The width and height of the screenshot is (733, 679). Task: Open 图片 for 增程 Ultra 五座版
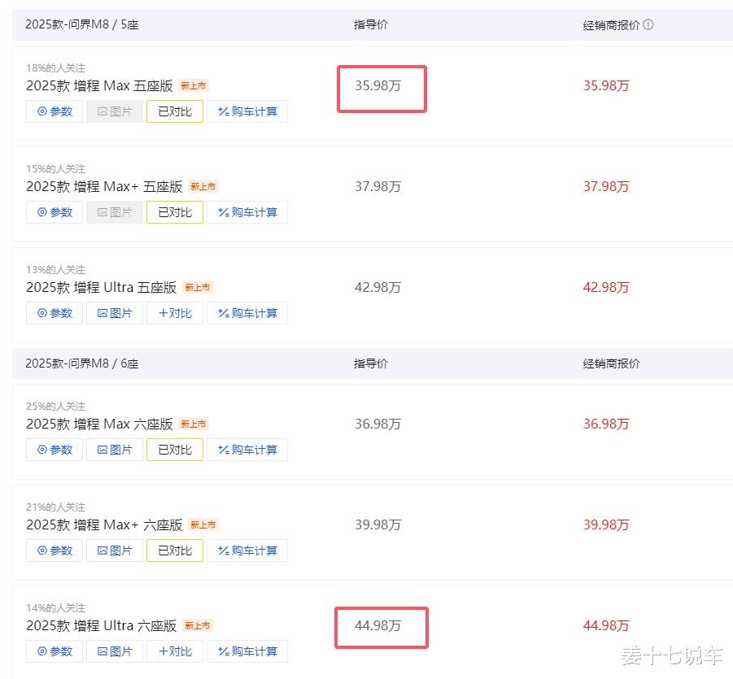point(115,313)
